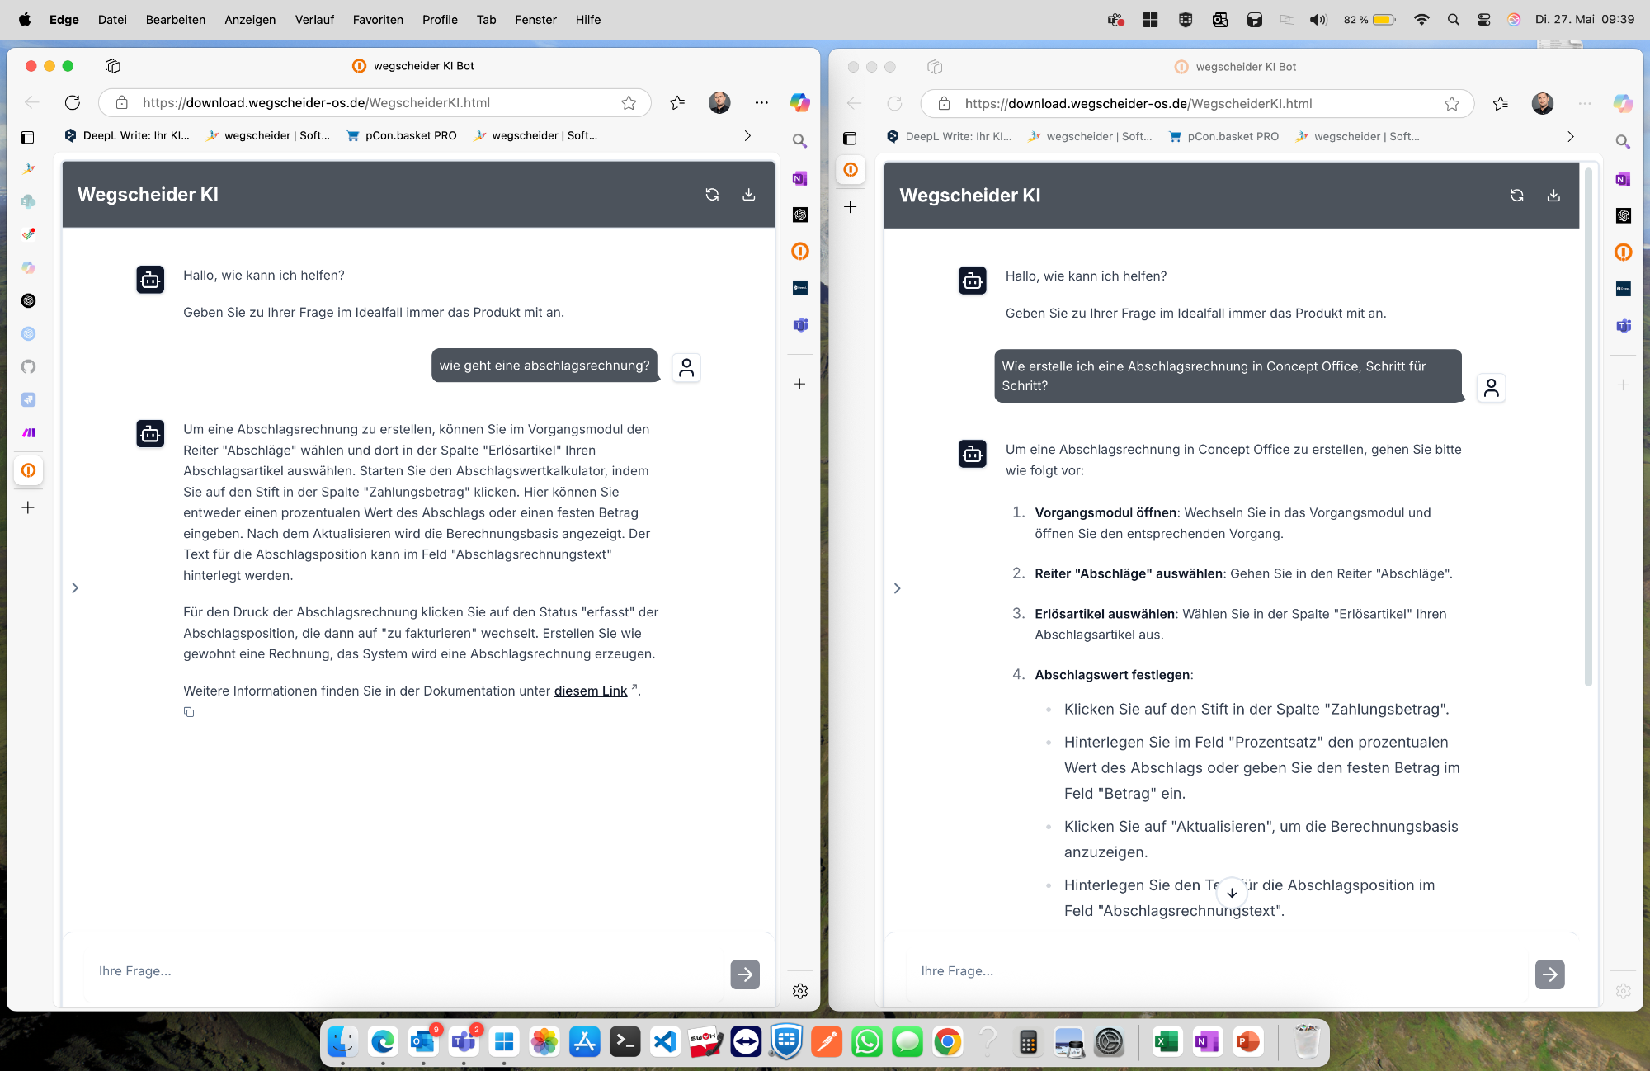This screenshot has height=1071, width=1650.
Task: Click scrollbar in right chat window
Action: [1588, 427]
